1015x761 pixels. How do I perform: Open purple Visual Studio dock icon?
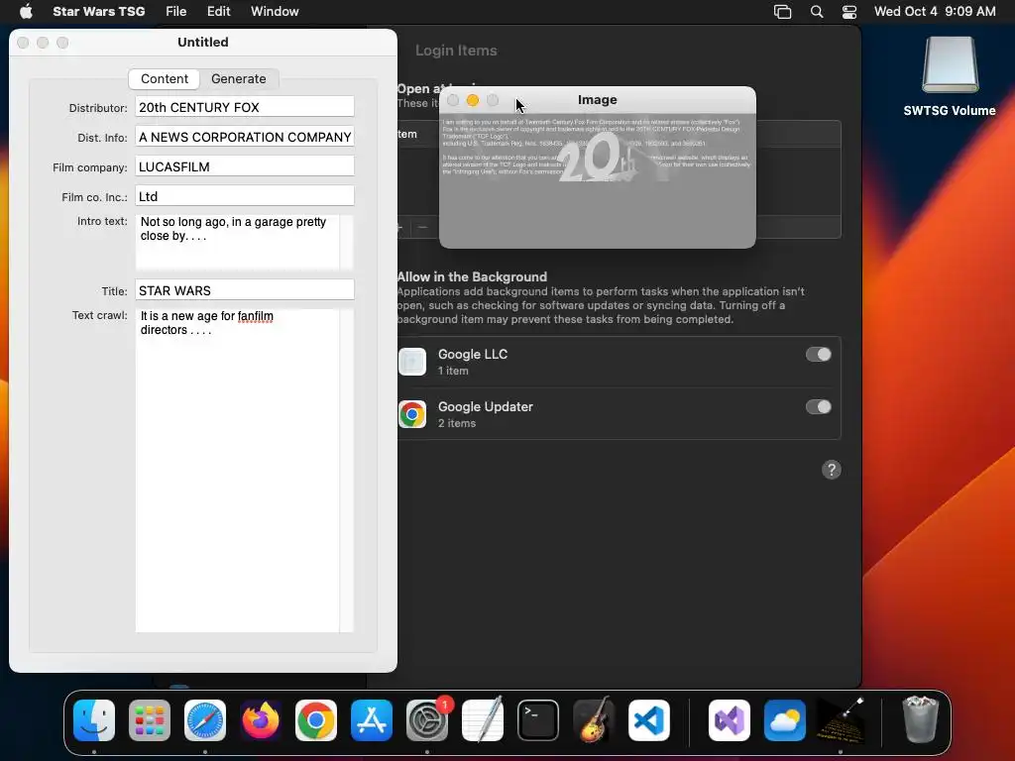click(730, 720)
